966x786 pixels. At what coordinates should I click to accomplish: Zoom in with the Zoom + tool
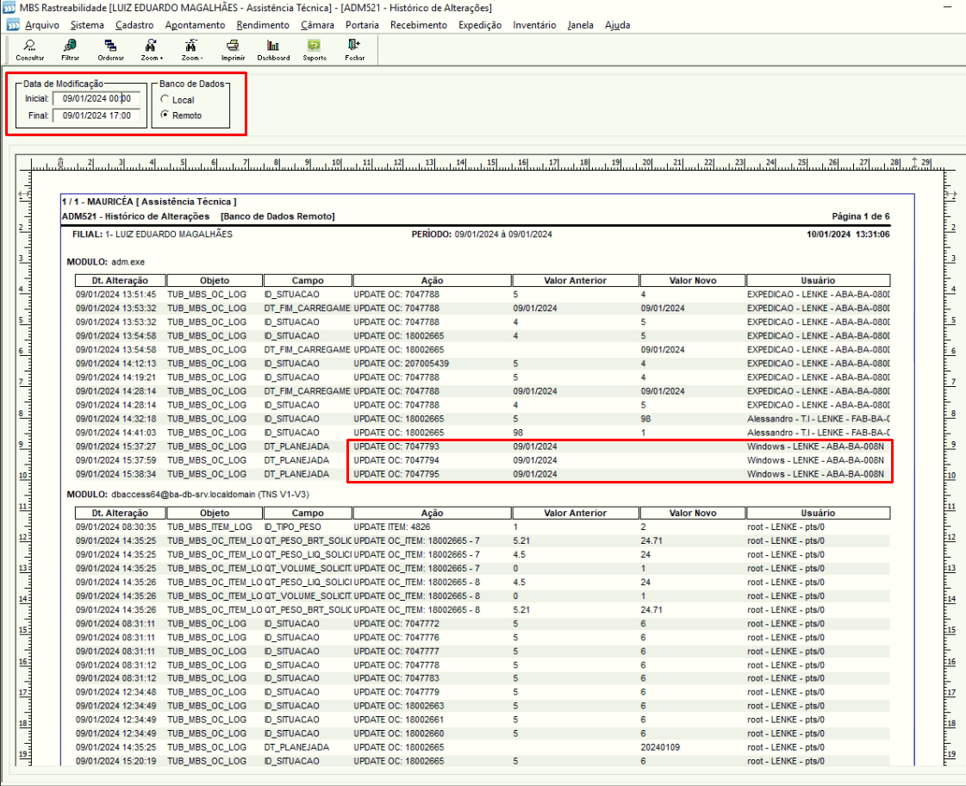coord(151,45)
